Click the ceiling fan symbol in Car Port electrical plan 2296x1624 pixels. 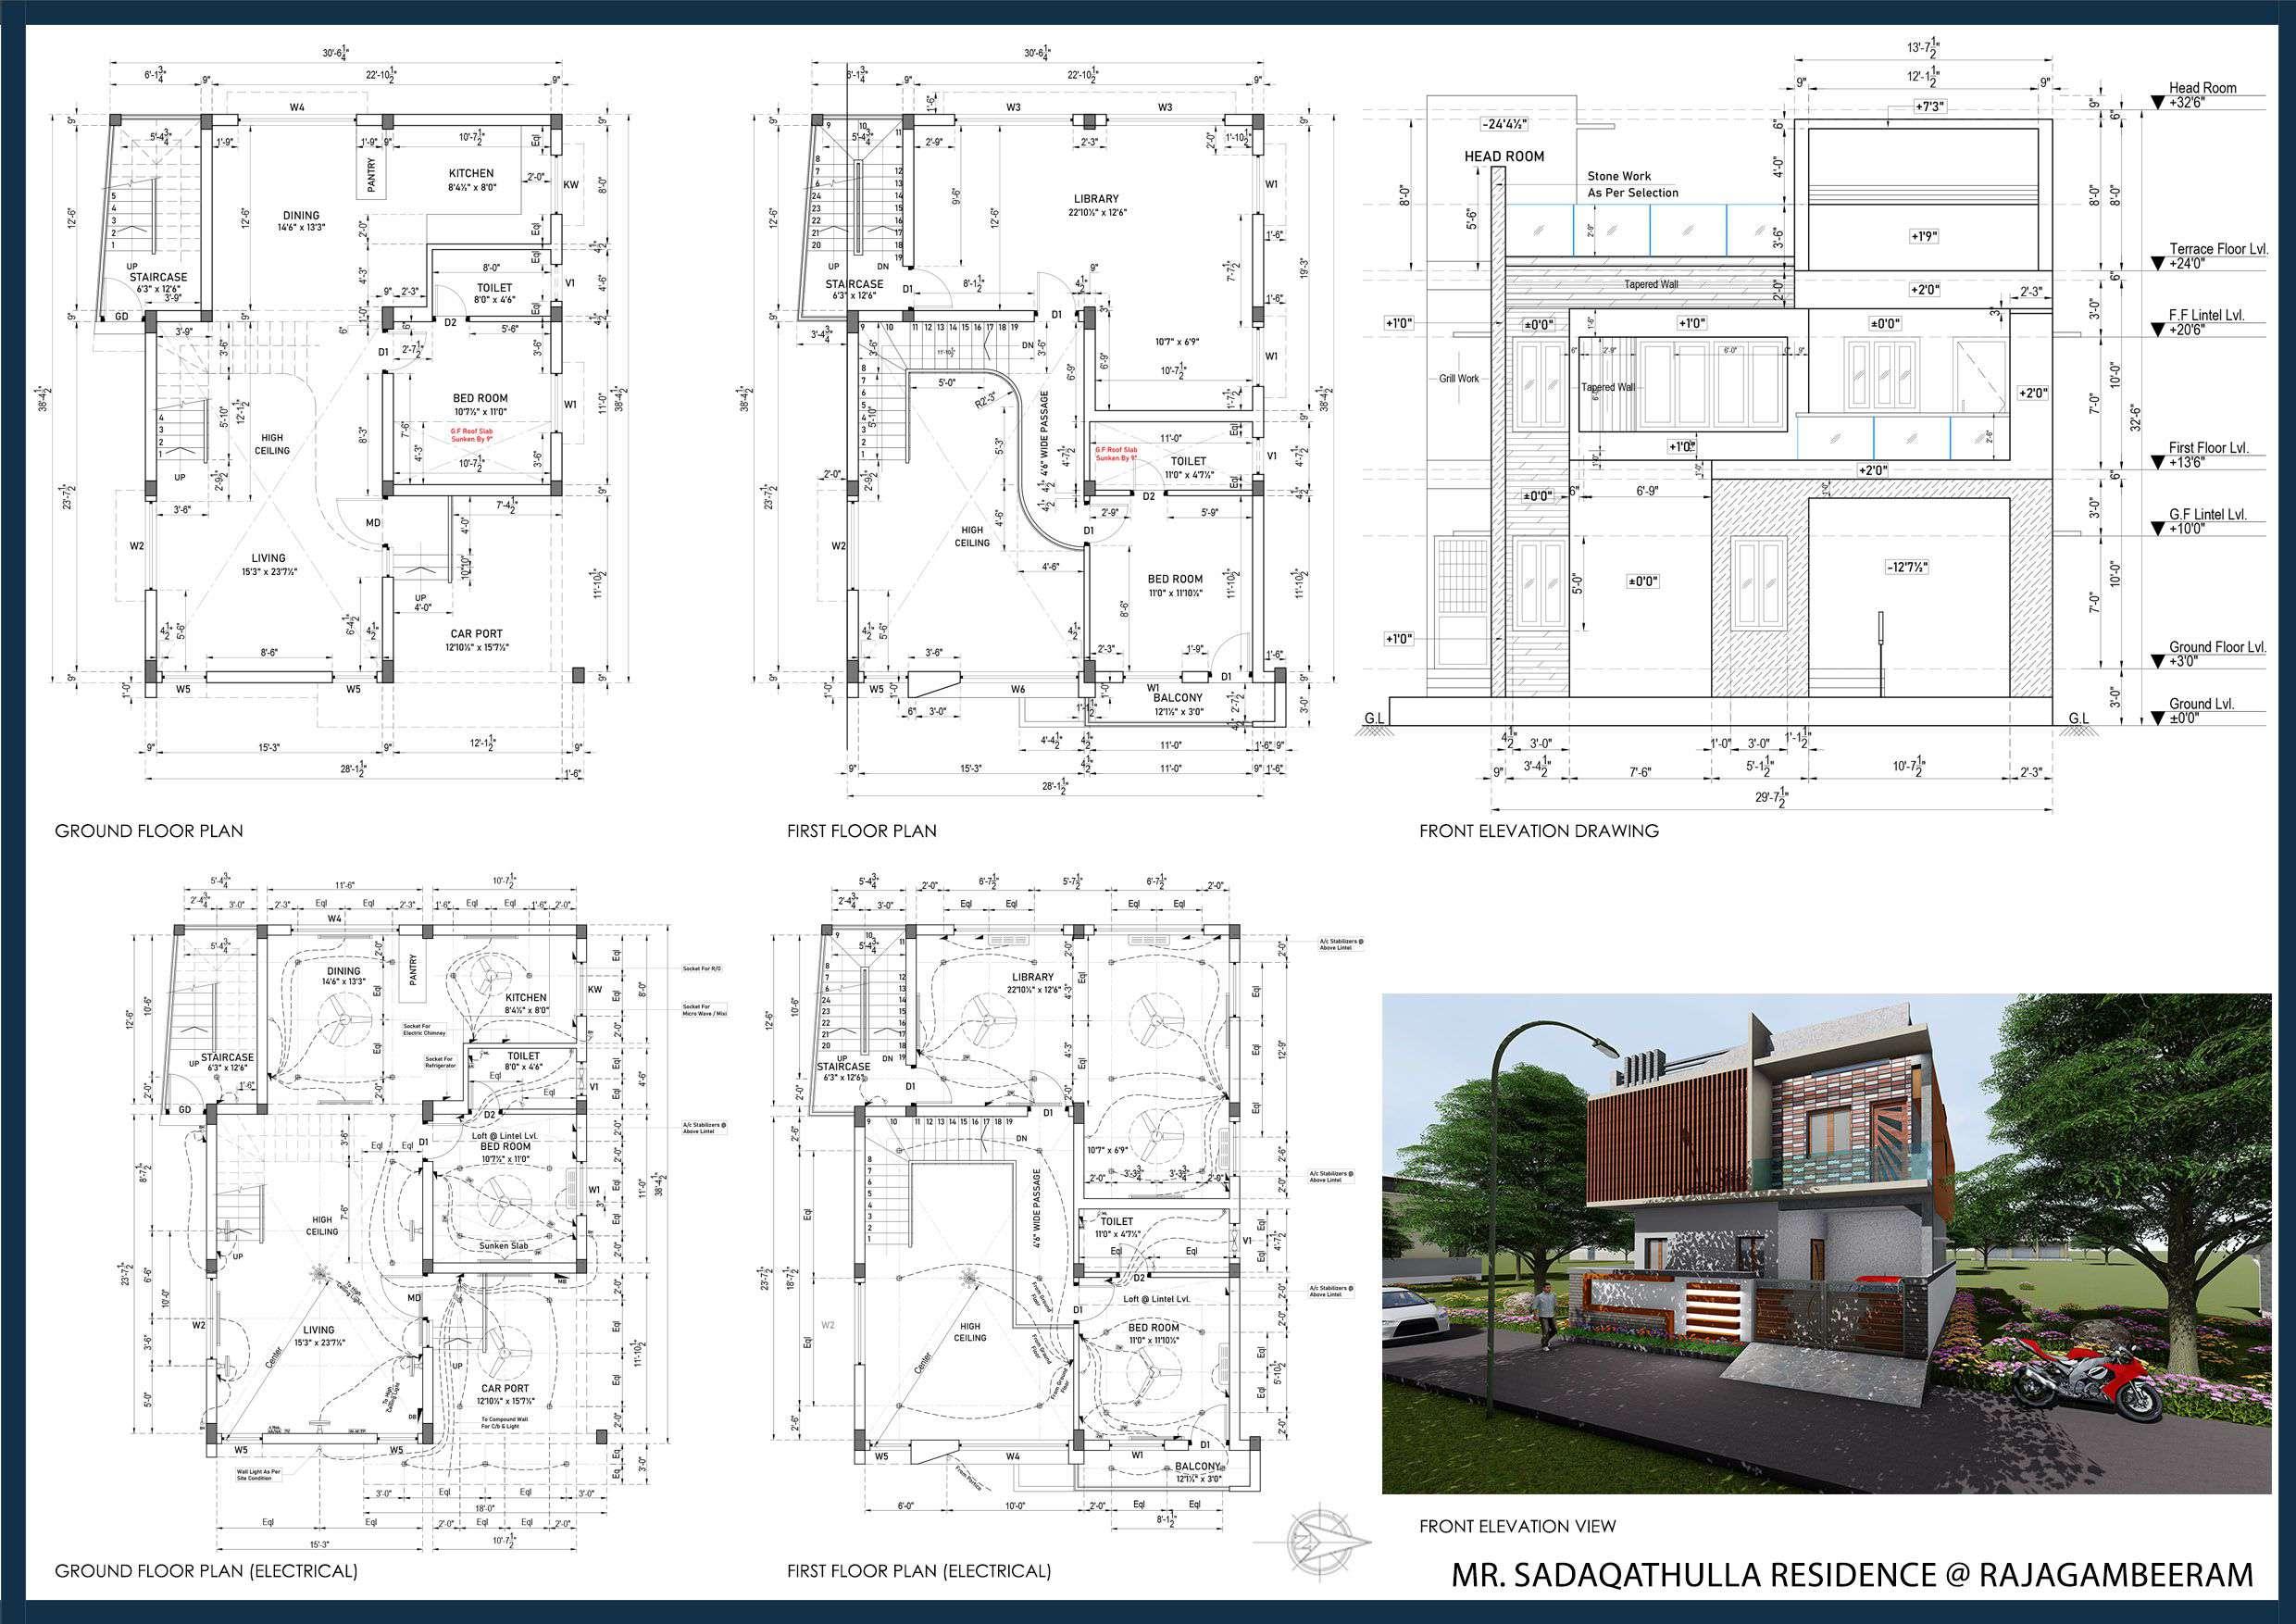point(503,1354)
